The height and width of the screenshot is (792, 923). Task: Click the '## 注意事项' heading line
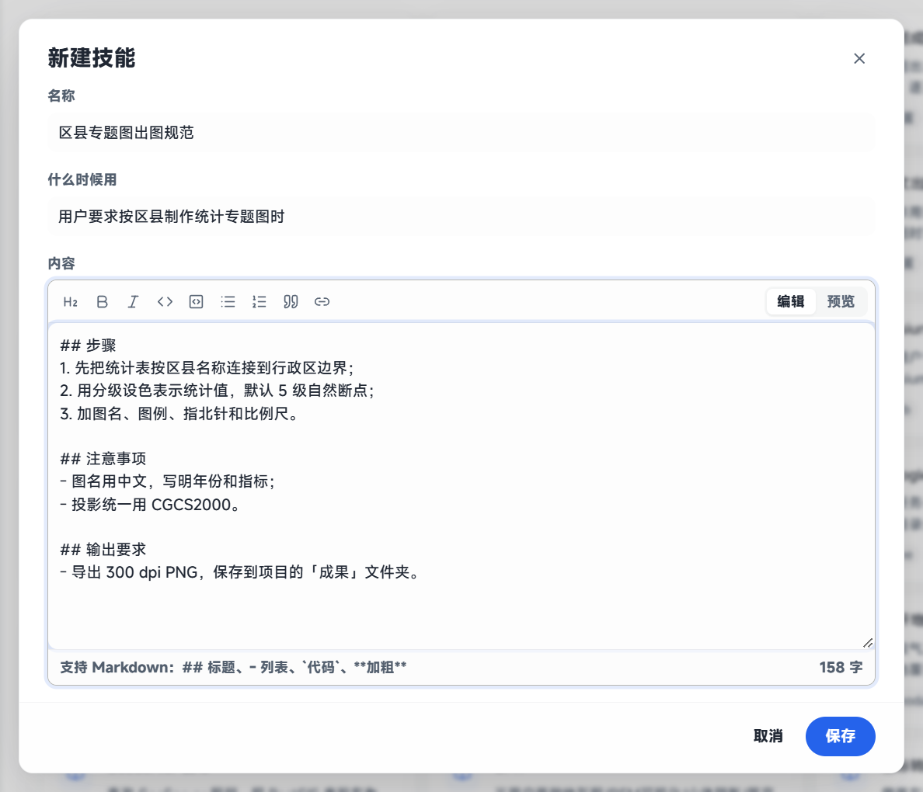point(103,459)
